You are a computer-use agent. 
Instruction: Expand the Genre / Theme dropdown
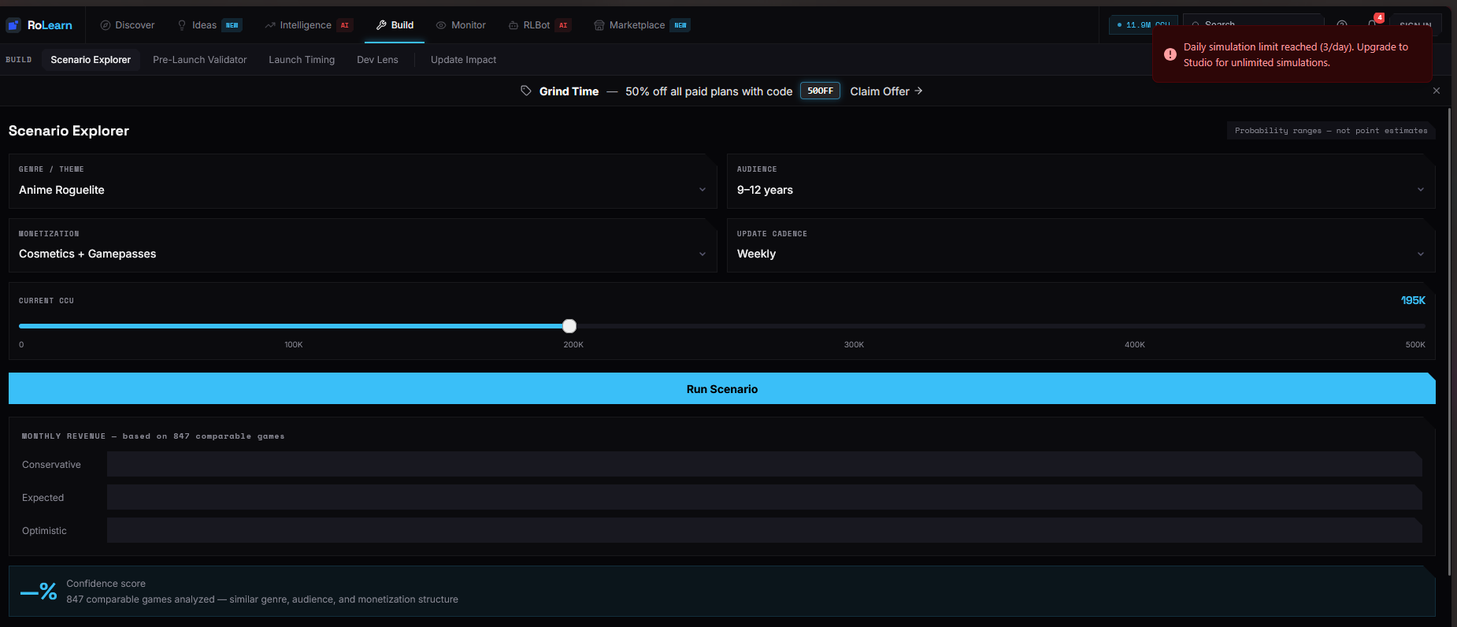click(363, 181)
